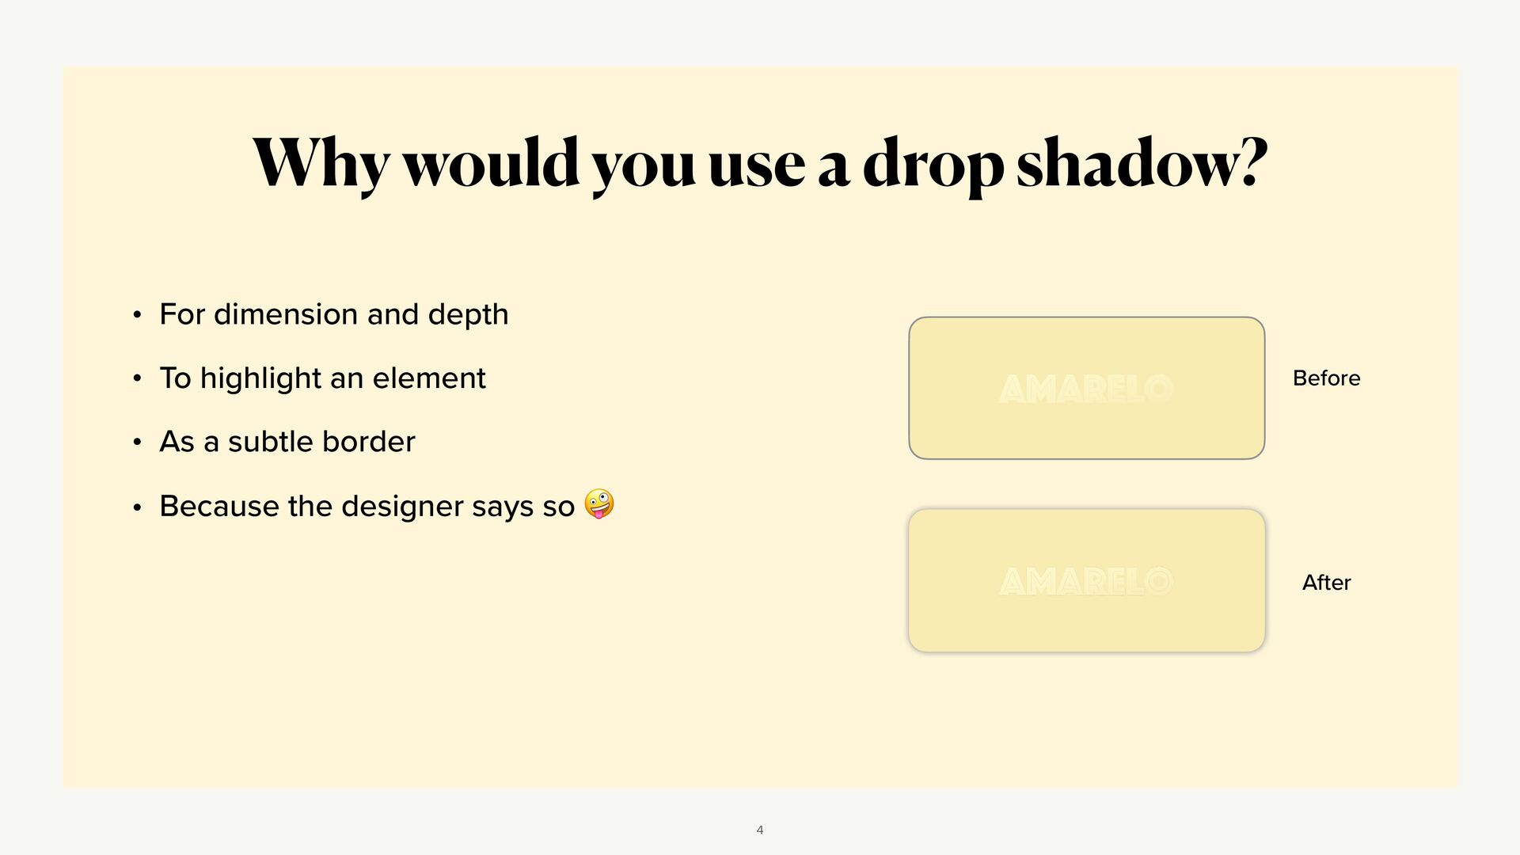Click the slide number 4

pyautogui.click(x=760, y=830)
